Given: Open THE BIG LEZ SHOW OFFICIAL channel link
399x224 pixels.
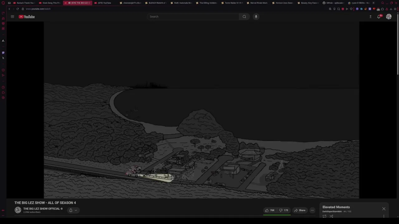Looking at the screenshot, I should click(41, 209).
